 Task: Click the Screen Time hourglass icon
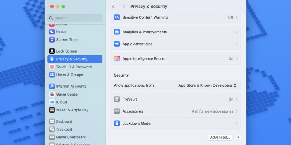[x=52, y=39]
